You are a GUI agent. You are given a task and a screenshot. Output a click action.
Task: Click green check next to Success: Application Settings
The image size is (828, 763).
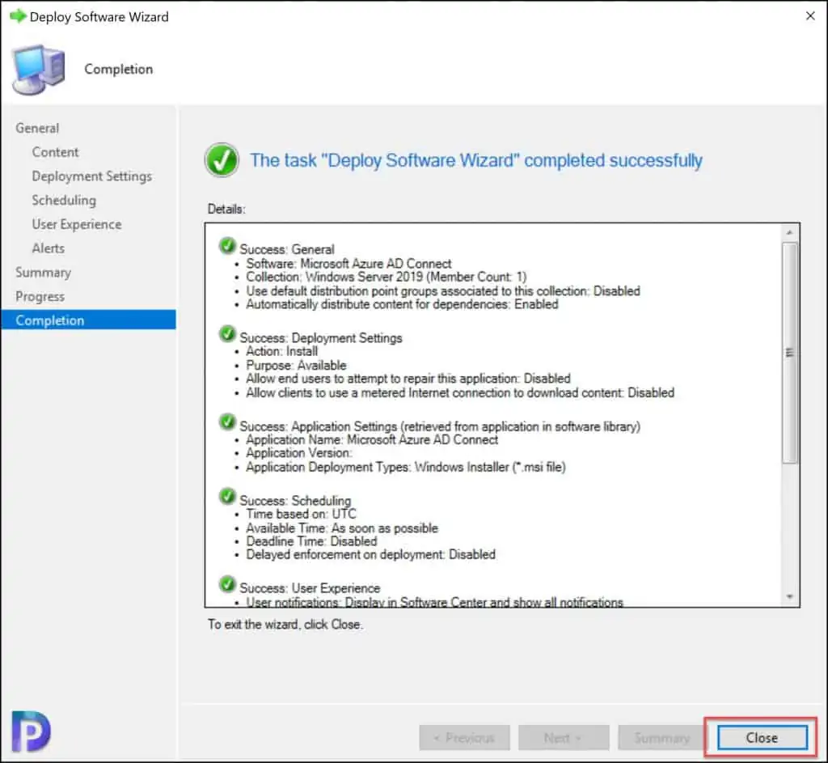(227, 422)
